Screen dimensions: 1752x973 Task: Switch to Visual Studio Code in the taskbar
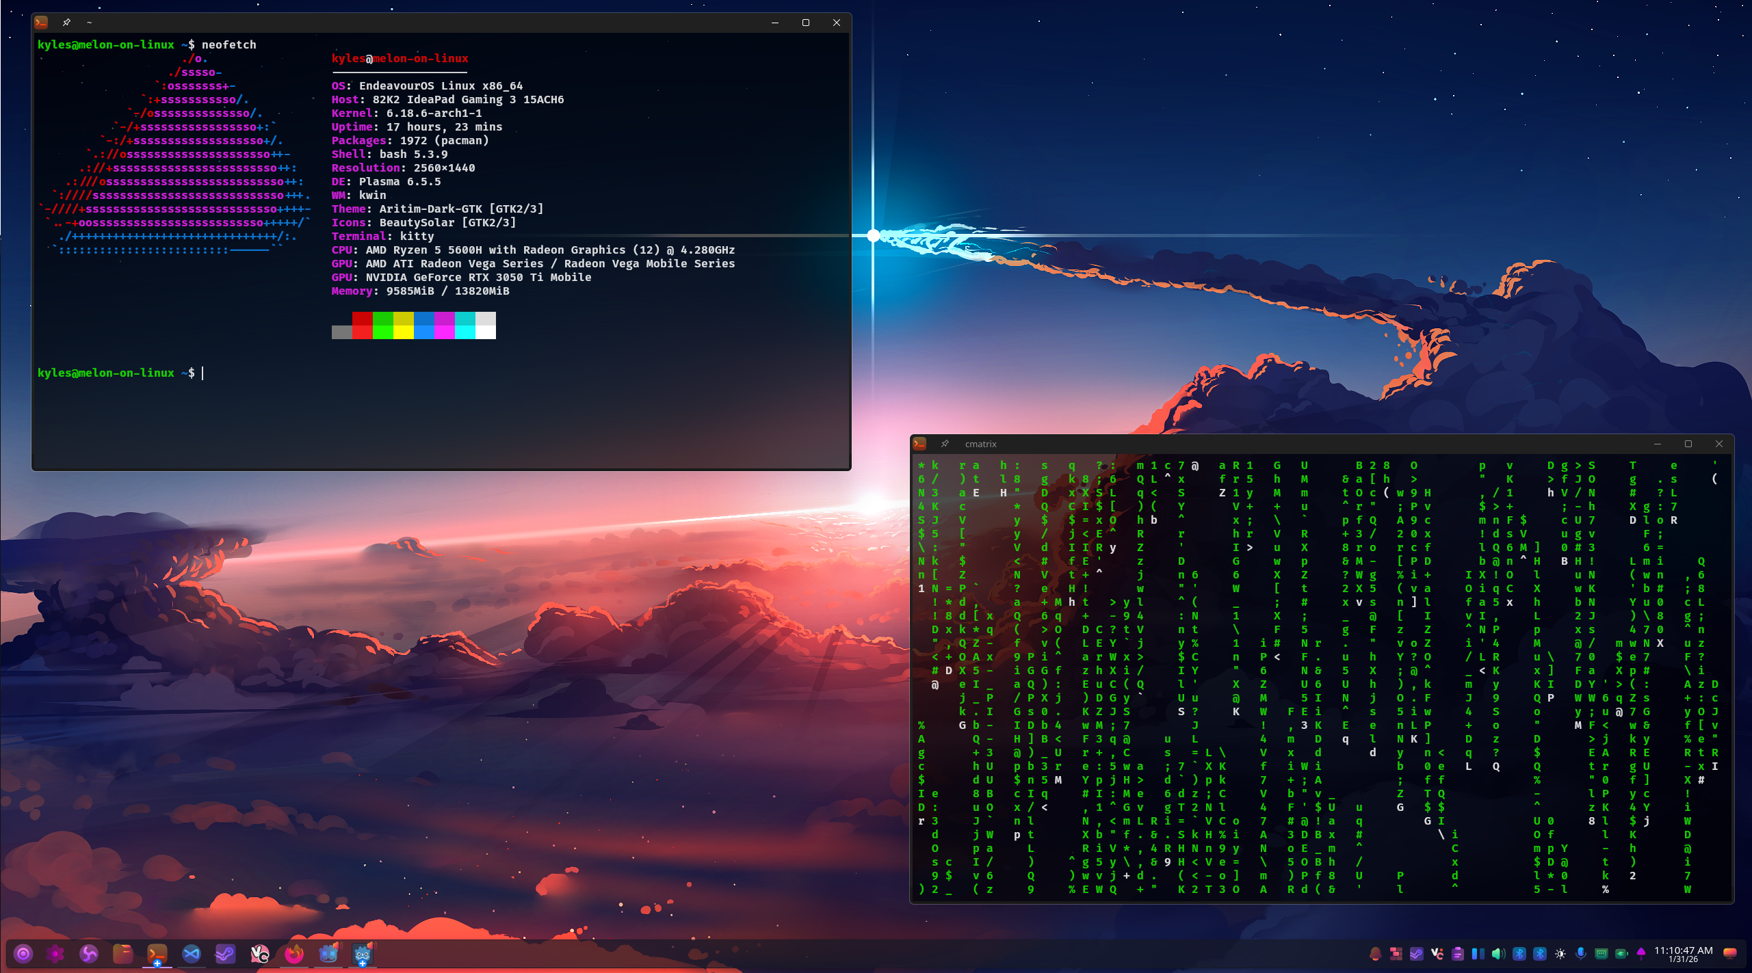coord(192,954)
